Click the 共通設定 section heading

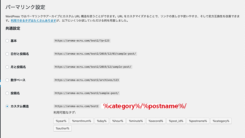(x=13, y=28)
